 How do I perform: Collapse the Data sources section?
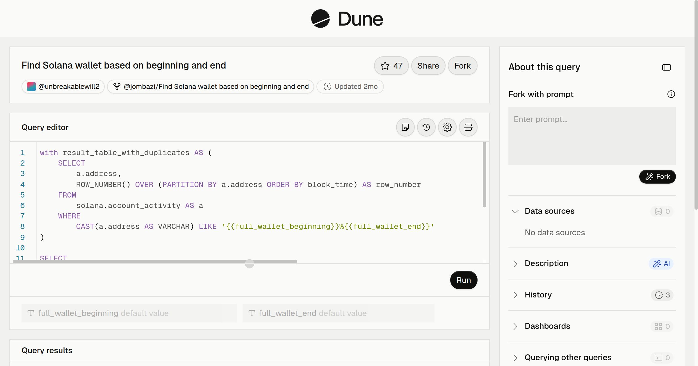(515, 211)
